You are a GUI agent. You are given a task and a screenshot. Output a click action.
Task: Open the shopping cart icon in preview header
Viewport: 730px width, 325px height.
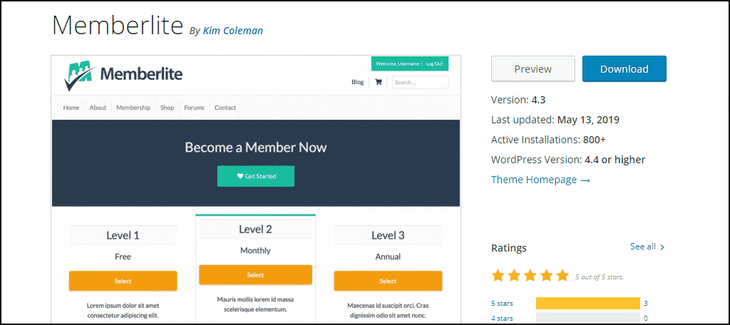[x=379, y=82]
